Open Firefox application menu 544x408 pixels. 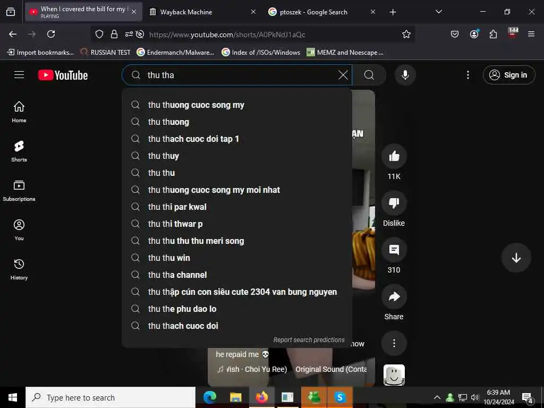[x=531, y=34]
